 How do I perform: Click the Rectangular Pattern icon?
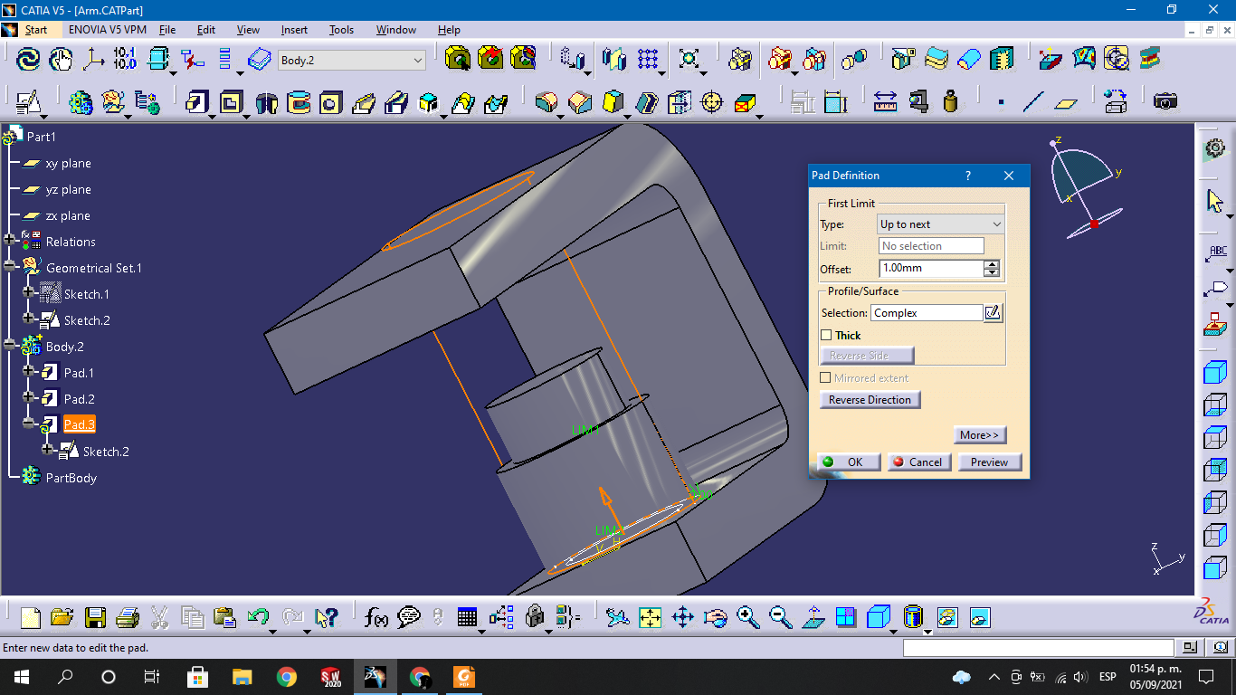(648, 60)
